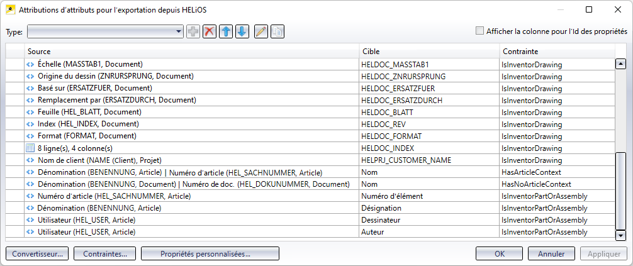Select the HELDOC_BLATT cell

point(429,112)
